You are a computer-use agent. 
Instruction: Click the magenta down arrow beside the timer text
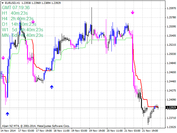tap(33, 22)
